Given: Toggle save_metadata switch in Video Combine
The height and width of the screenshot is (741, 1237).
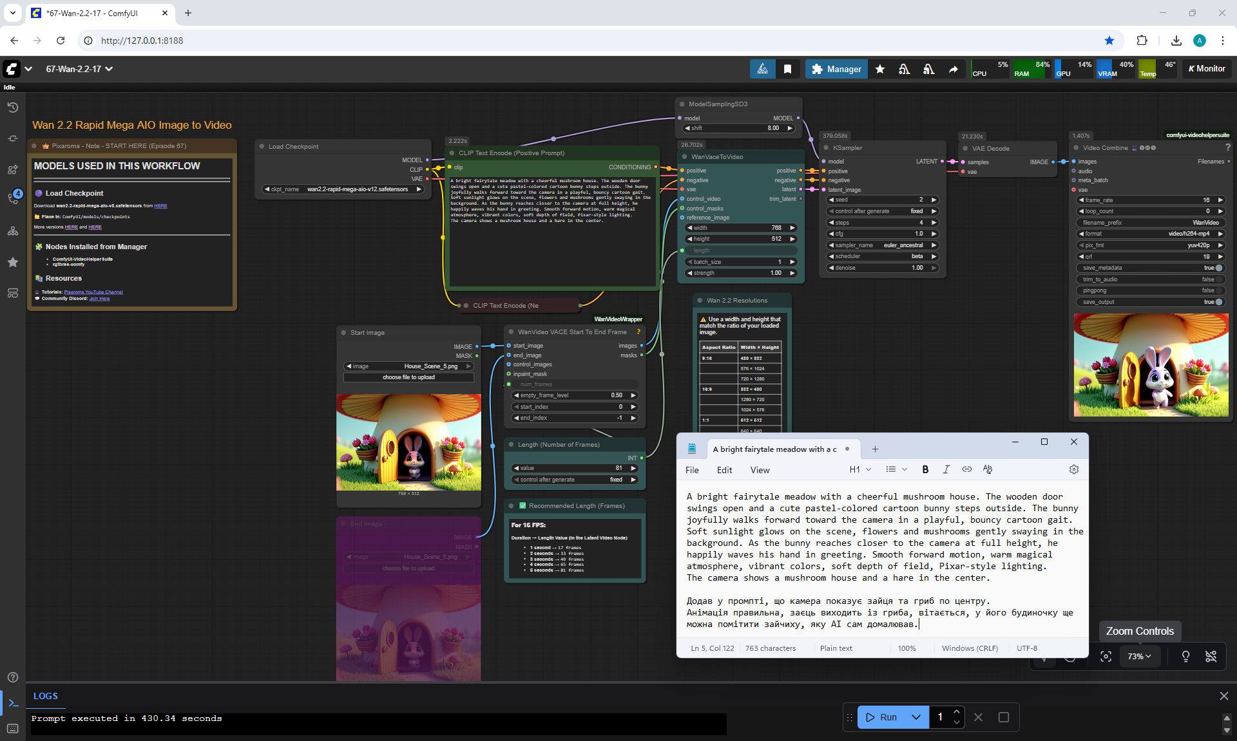Looking at the screenshot, I should (x=1218, y=268).
